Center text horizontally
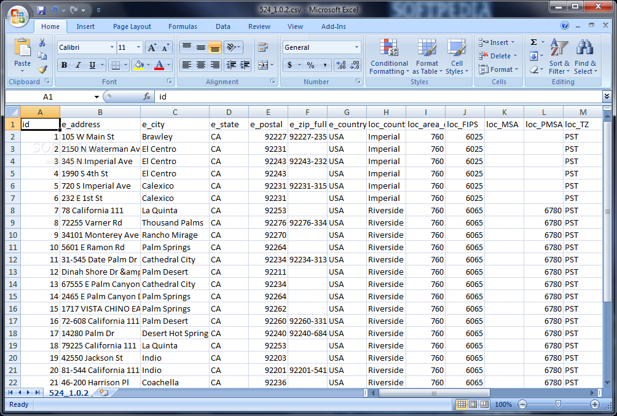The height and width of the screenshot is (416, 617). coord(201,65)
